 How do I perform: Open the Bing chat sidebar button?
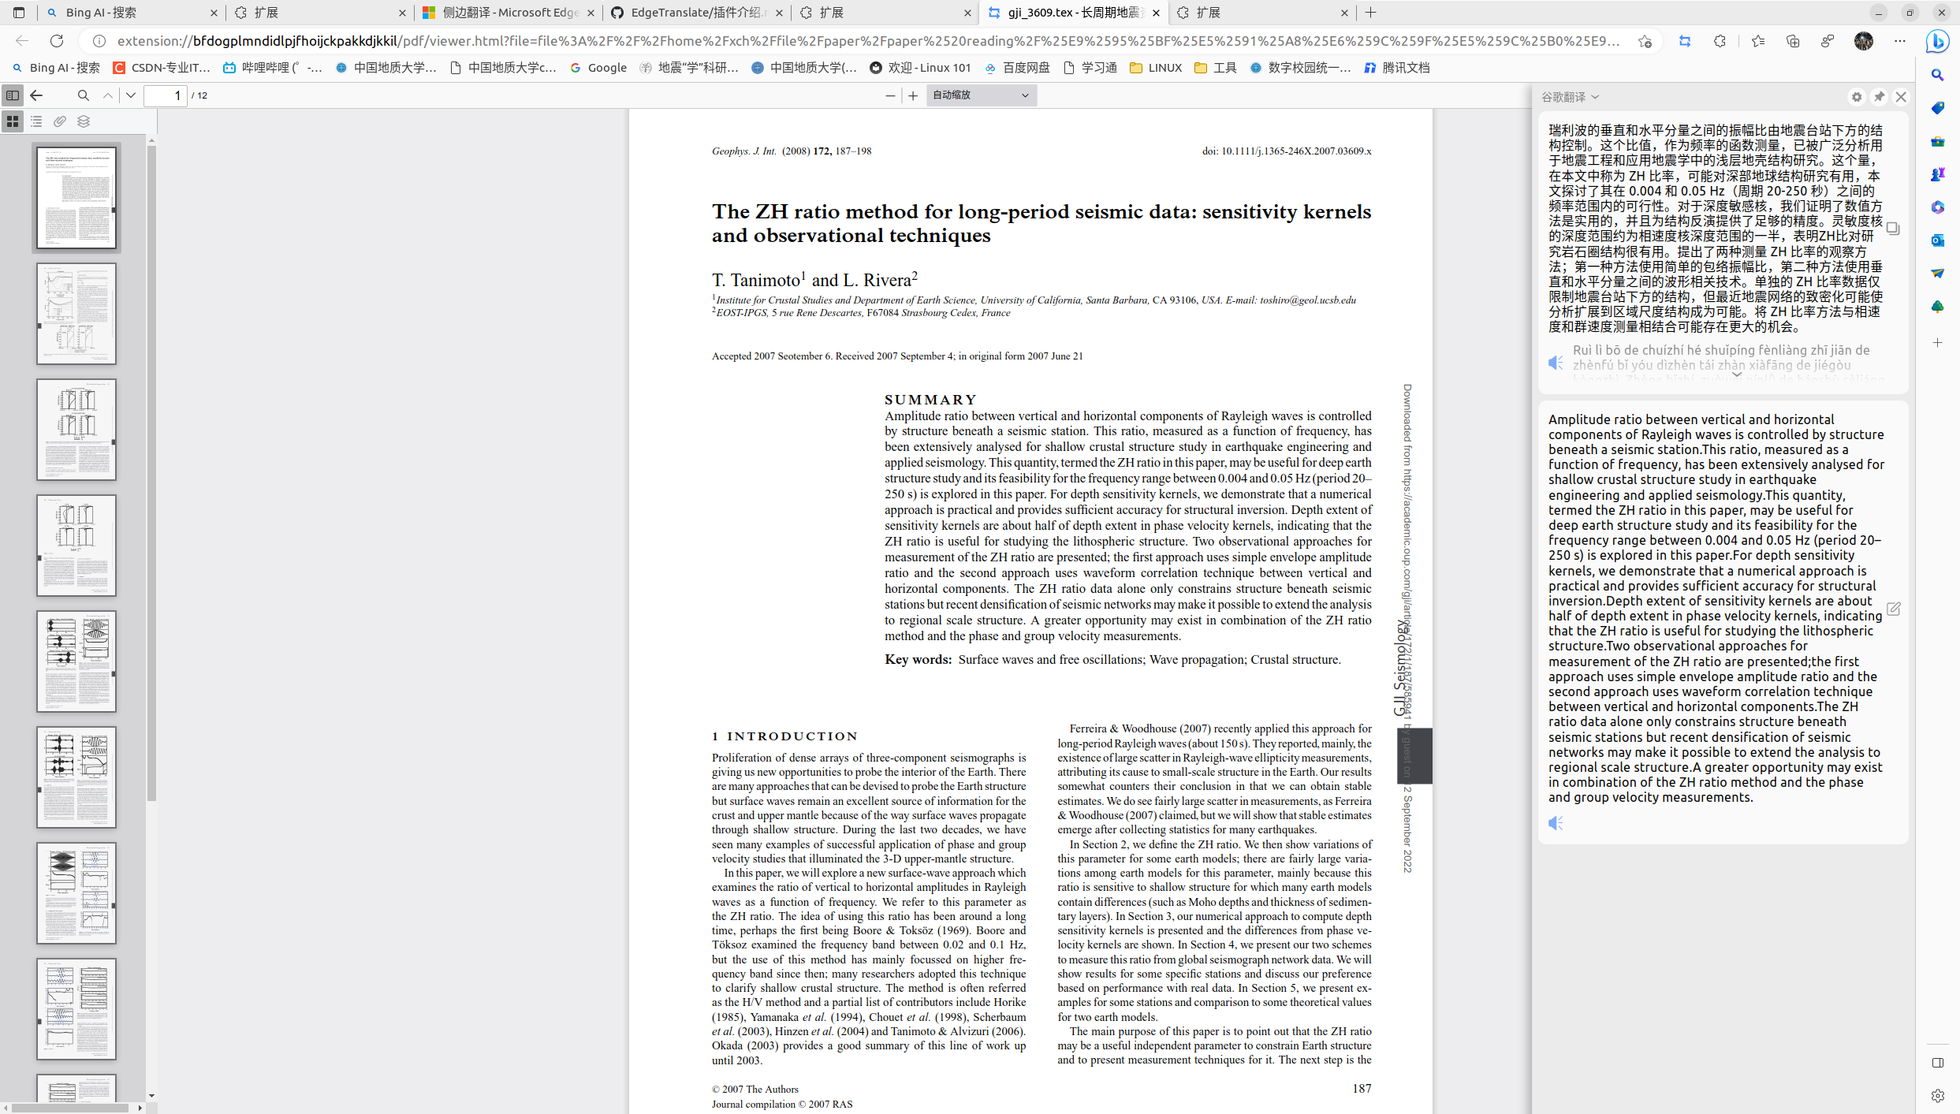tap(1938, 41)
